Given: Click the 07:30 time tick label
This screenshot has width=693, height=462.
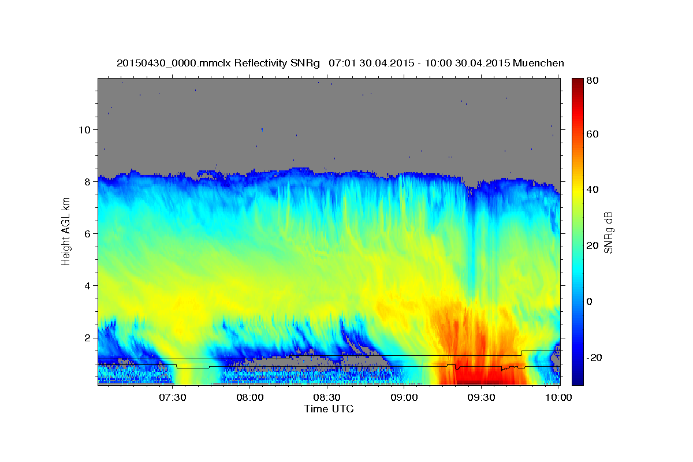Looking at the screenshot, I should click(172, 398).
